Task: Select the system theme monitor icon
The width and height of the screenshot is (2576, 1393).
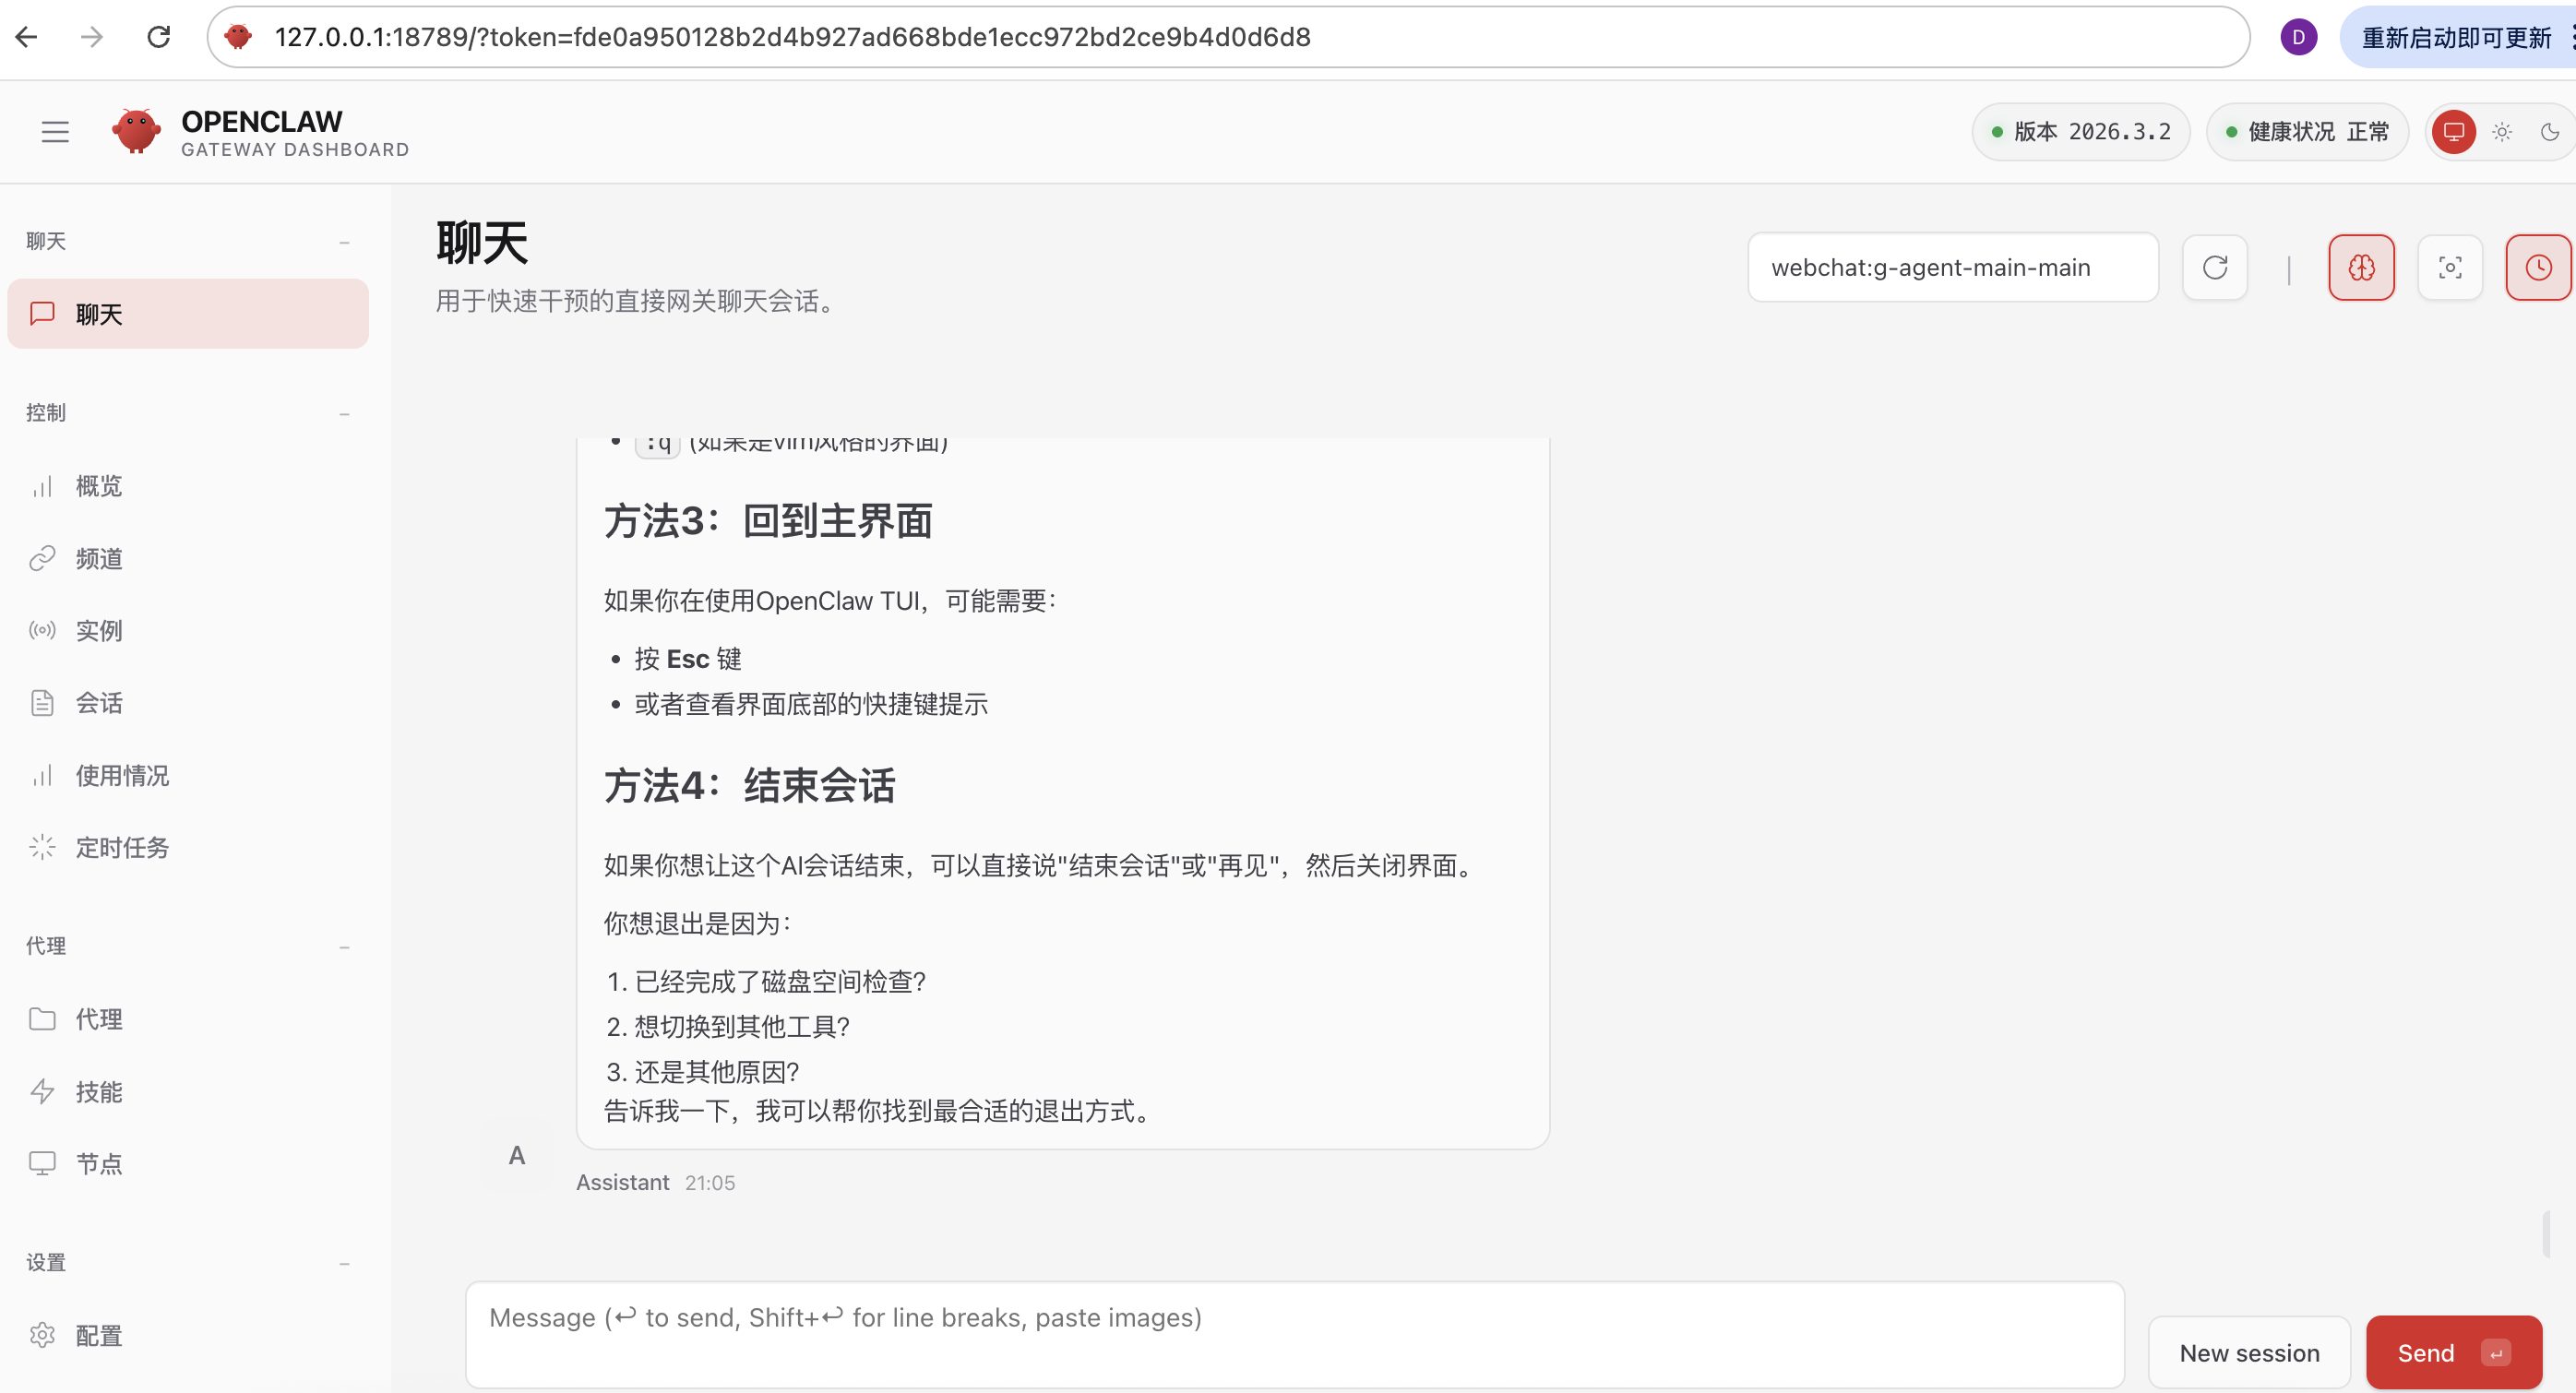Action: click(2453, 131)
